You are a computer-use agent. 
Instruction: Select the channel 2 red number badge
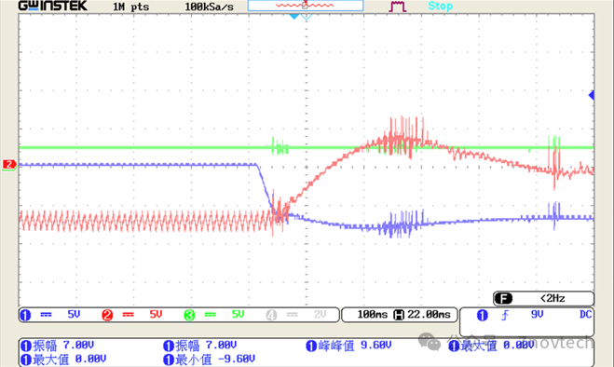coord(107,315)
